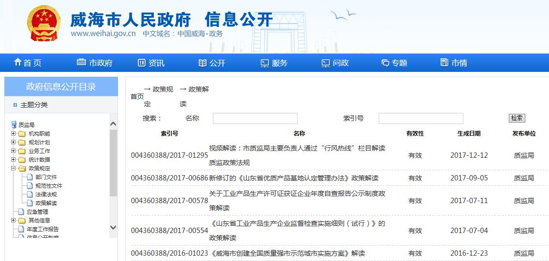Click the monitor icon beside 服务

tap(265, 63)
